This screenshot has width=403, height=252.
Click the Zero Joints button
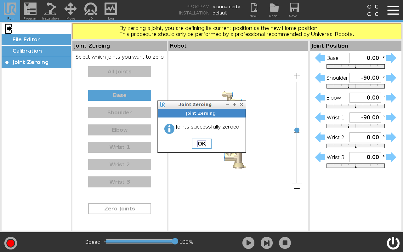coord(120,209)
